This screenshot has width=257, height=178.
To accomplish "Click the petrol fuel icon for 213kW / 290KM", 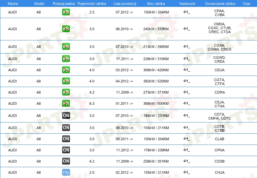I will coord(66,47).
